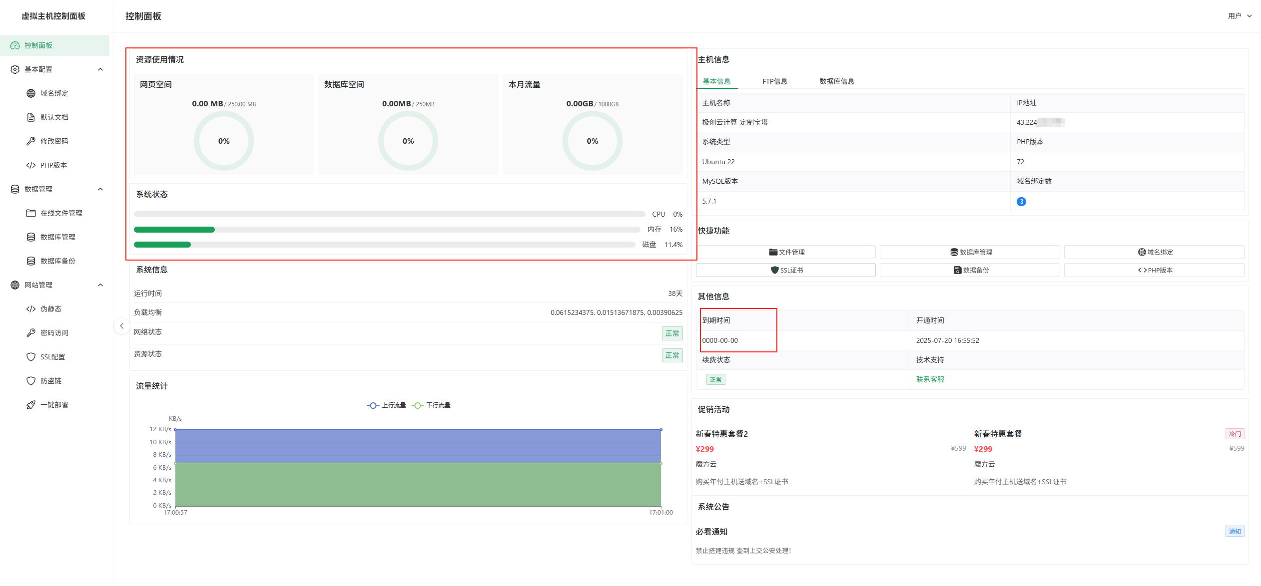Open the 必看通知 announcement
1261x586 pixels.
pyautogui.click(x=711, y=532)
